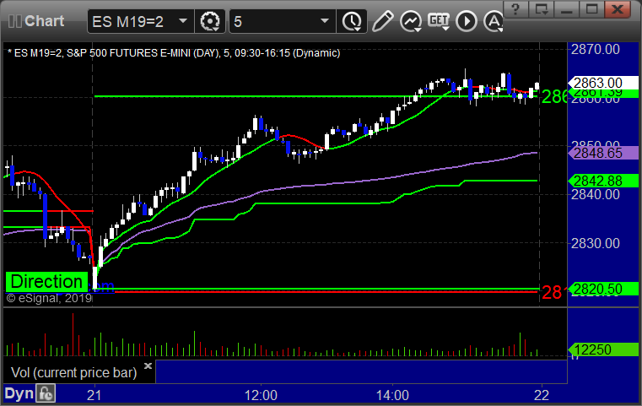Click the 2840.00 price axis label
Viewport: 642px width, 406px height.
596,194
